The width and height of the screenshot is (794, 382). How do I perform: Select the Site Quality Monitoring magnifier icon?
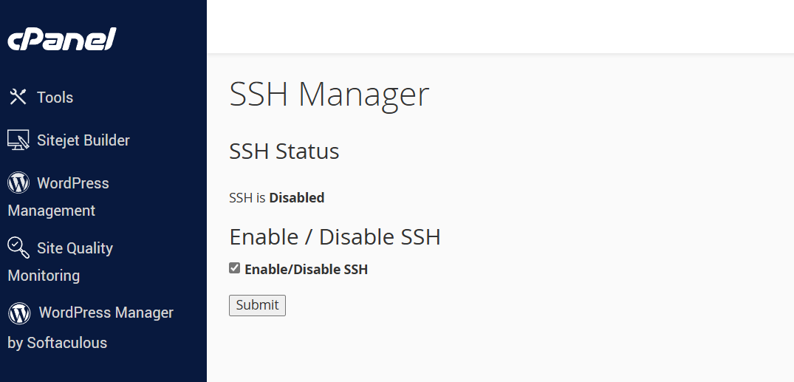point(18,248)
